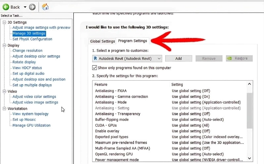
Task: Click the Setting column header
Action: coord(177,84)
